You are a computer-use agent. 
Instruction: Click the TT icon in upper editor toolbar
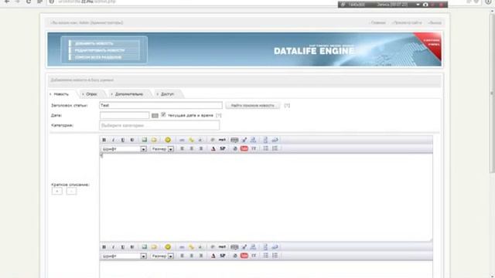click(x=254, y=148)
